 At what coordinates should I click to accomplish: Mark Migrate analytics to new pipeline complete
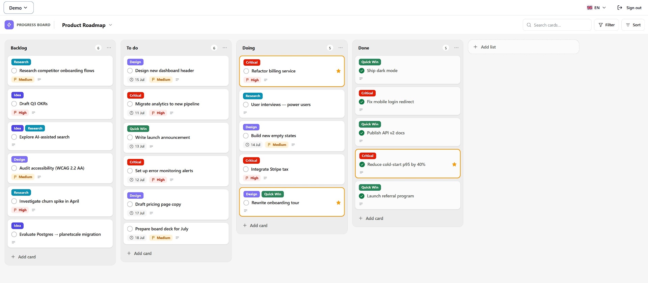(130, 104)
